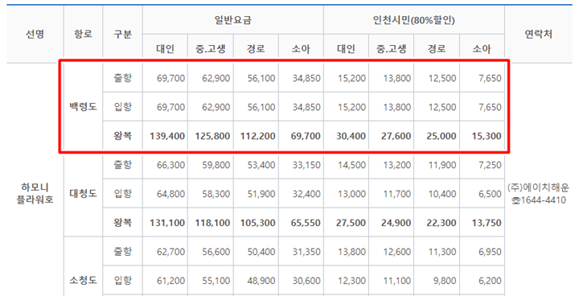This screenshot has width=579, height=296.
Task: Click the 연락처 column header
Action: (x=538, y=35)
